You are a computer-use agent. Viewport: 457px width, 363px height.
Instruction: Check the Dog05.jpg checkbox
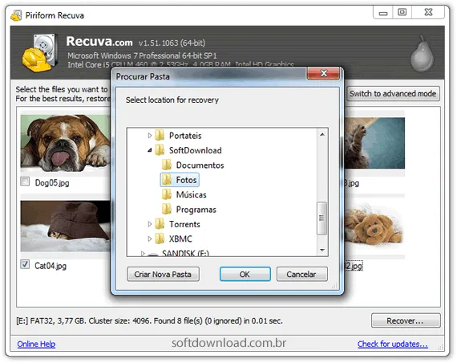click(25, 181)
